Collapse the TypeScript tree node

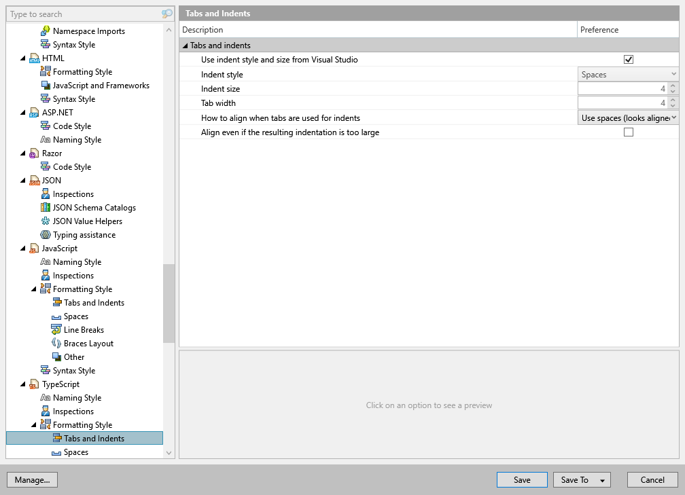pyautogui.click(x=23, y=384)
